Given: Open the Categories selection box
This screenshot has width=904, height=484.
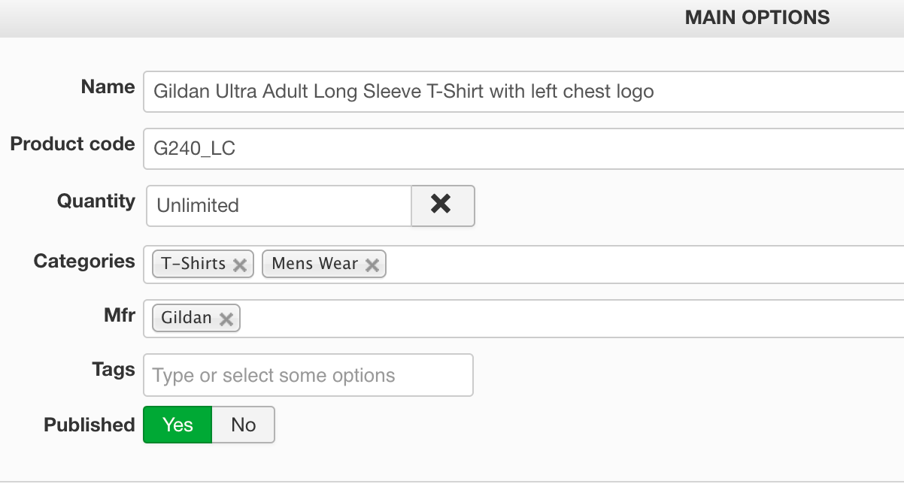Looking at the screenshot, I should (639, 264).
